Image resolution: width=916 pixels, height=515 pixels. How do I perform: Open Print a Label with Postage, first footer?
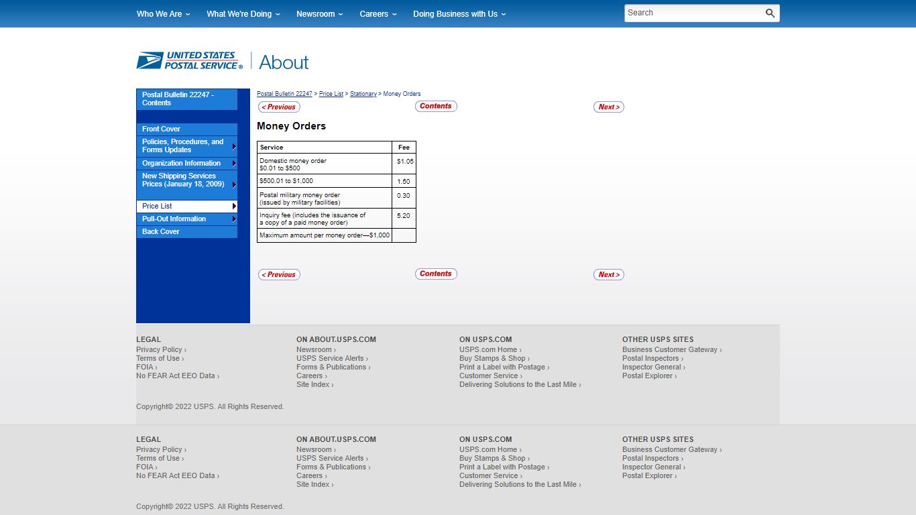(504, 367)
